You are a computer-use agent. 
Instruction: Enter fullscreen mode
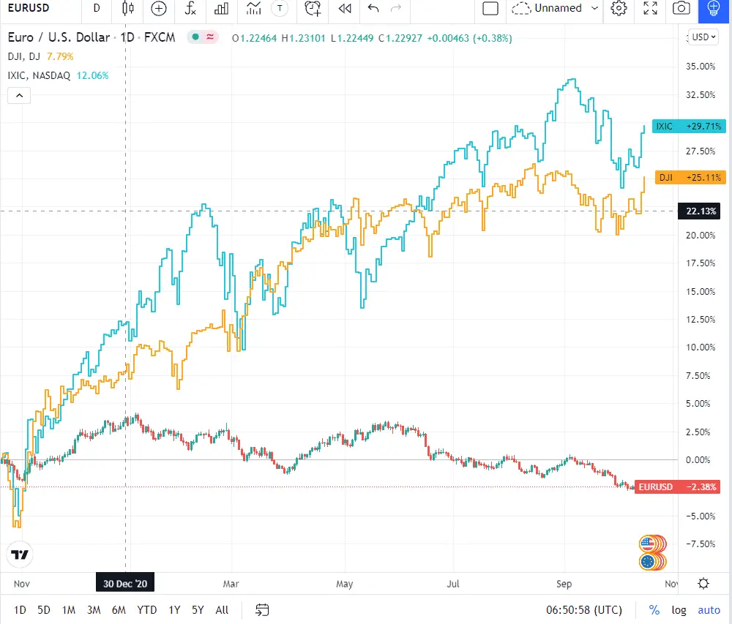click(x=650, y=8)
